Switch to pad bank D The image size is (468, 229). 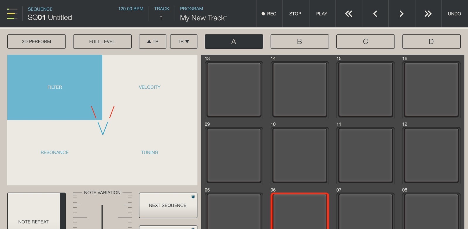(431, 41)
